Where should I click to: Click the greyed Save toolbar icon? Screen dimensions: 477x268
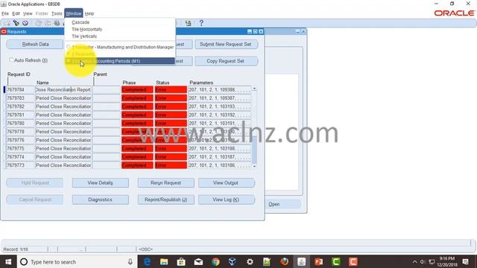(x=39, y=23)
